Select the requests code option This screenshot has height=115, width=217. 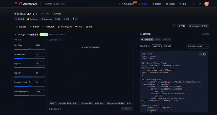click(x=149, y=39)
